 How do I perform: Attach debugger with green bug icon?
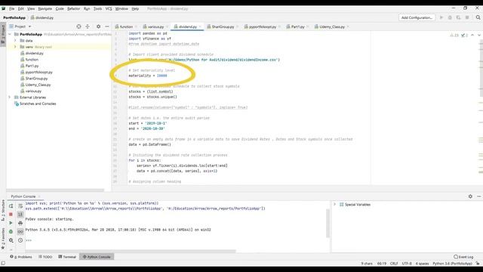pyautogui.click(x=11, y=231)
